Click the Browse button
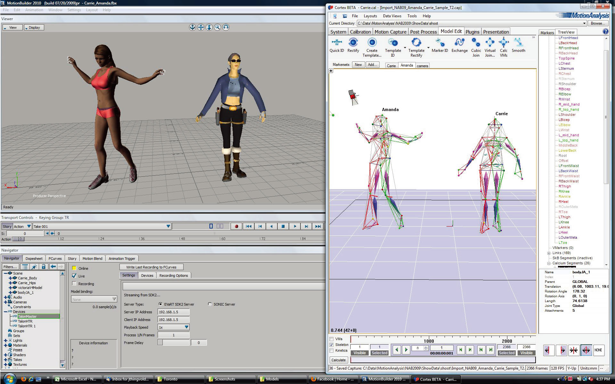The height and width of the screenshot is (384, 615). pos(598,23)
